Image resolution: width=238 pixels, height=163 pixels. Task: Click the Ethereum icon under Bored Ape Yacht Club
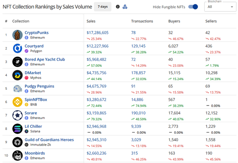pyautogui.click(x=27, y=64)
